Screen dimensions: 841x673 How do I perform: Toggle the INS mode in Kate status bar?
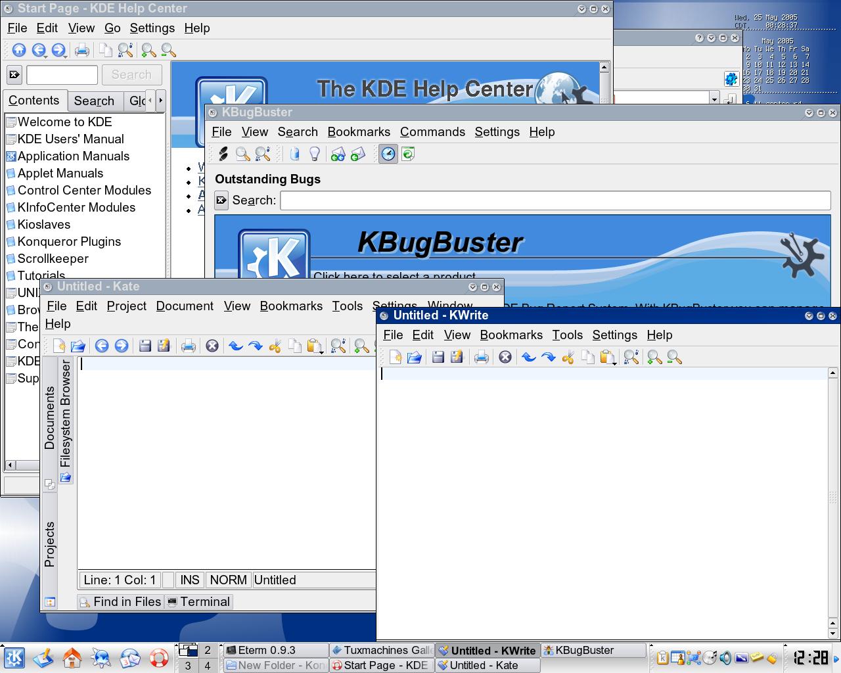[x=190, y=580]
